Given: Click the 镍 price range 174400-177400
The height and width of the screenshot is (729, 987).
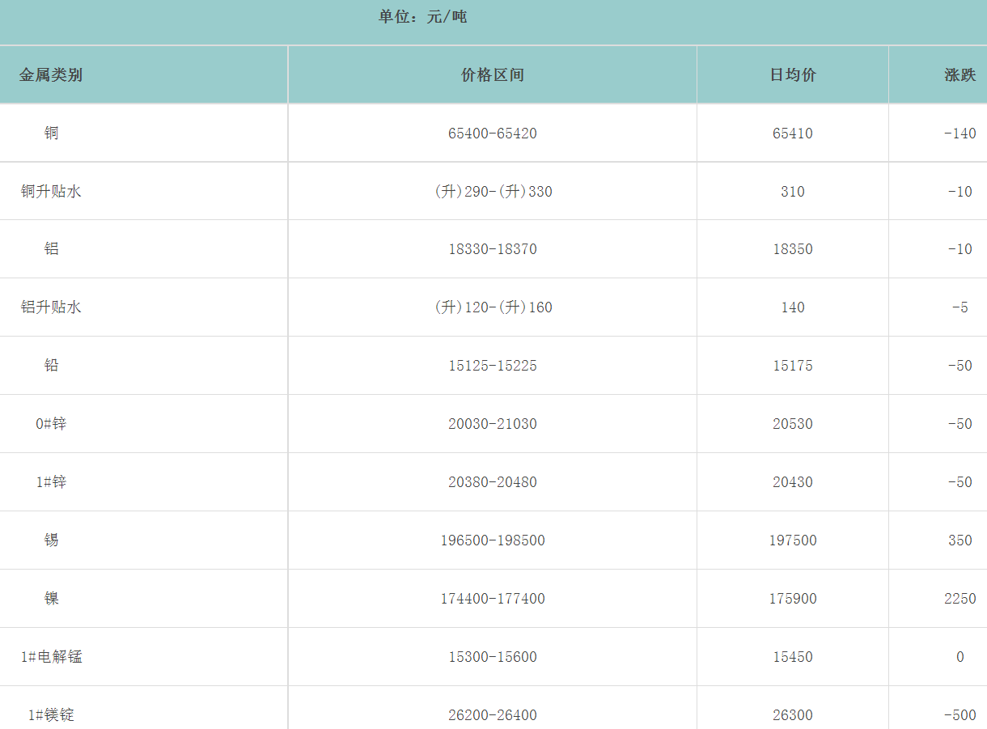Looking at the screenshot, I should tap(492, 599).
